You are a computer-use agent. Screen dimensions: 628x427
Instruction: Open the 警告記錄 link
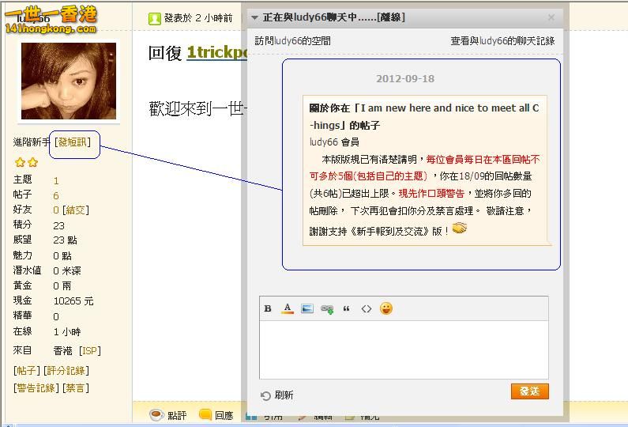[36, 388]
